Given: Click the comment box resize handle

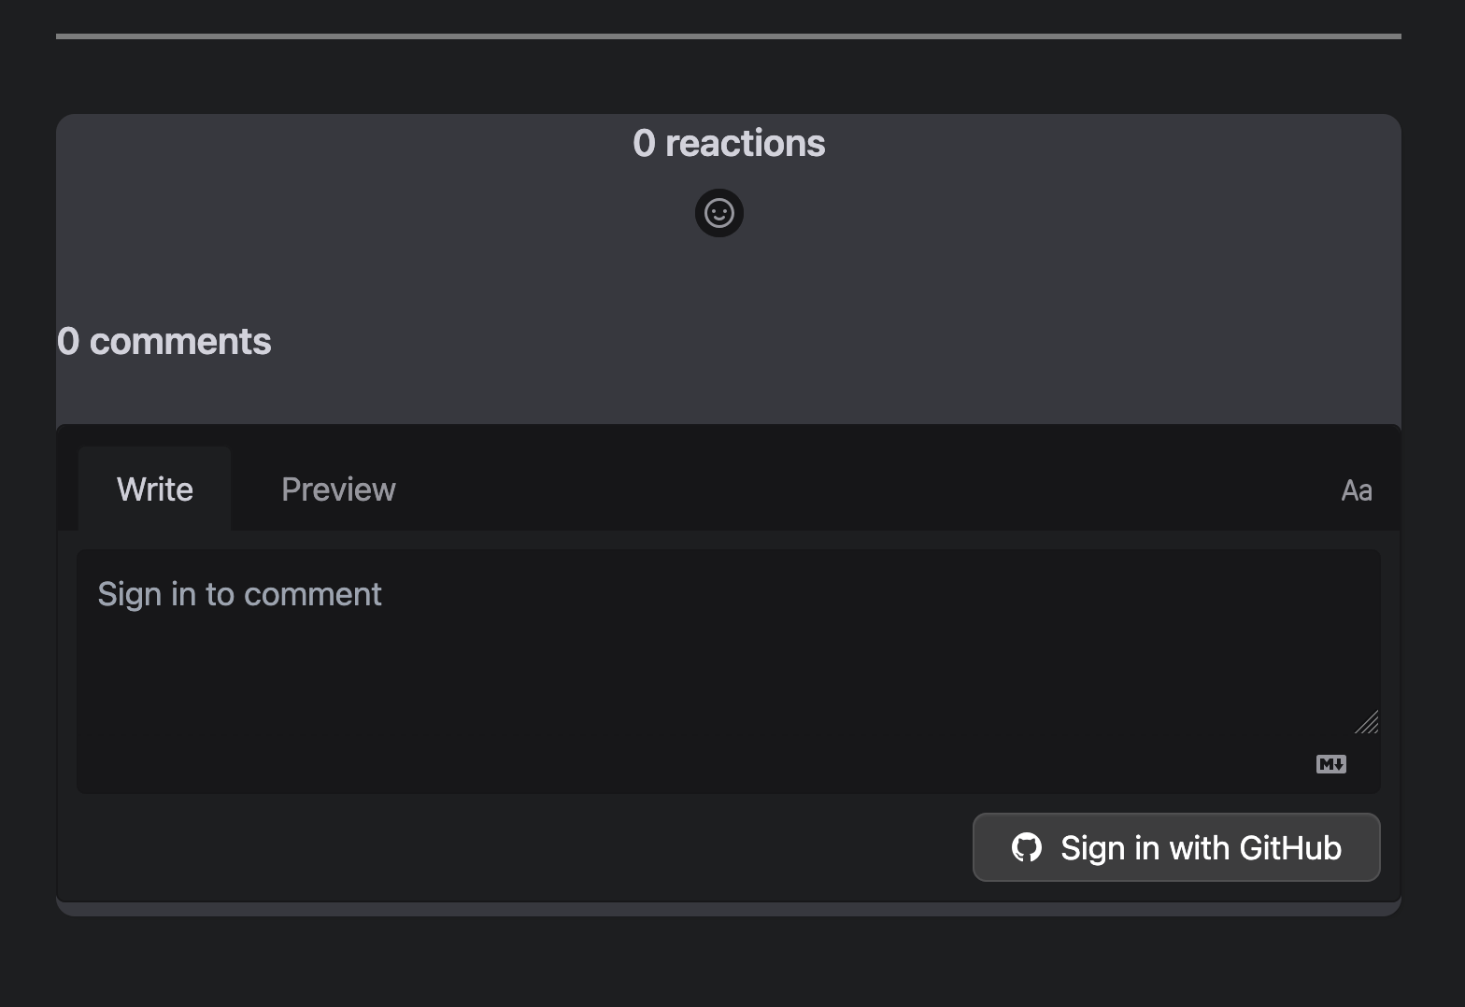Looking at the screenshot, I should pyautogui.click(x=1367, y=723).
